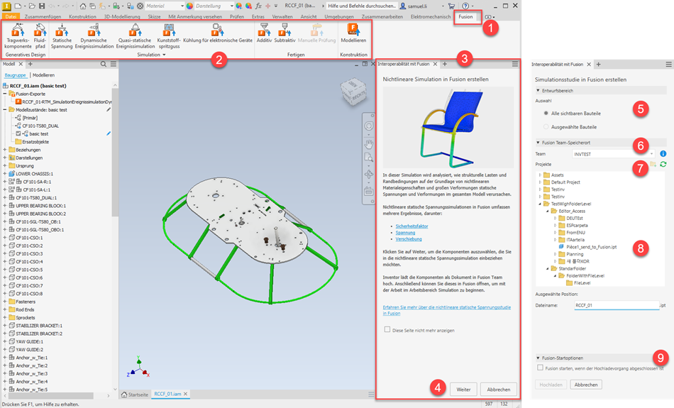Collapse the Fusion Team-Speicherort section
Image resolution: width=674 pixels, height=408 pixels.
pyautogui.click(x=538, y=143)
